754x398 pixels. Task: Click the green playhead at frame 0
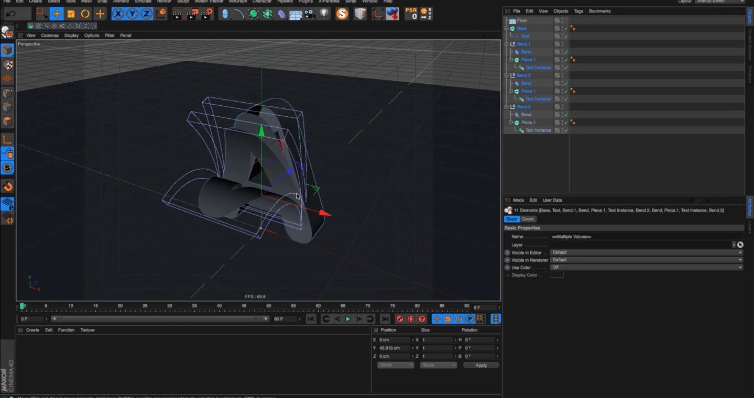22,306
